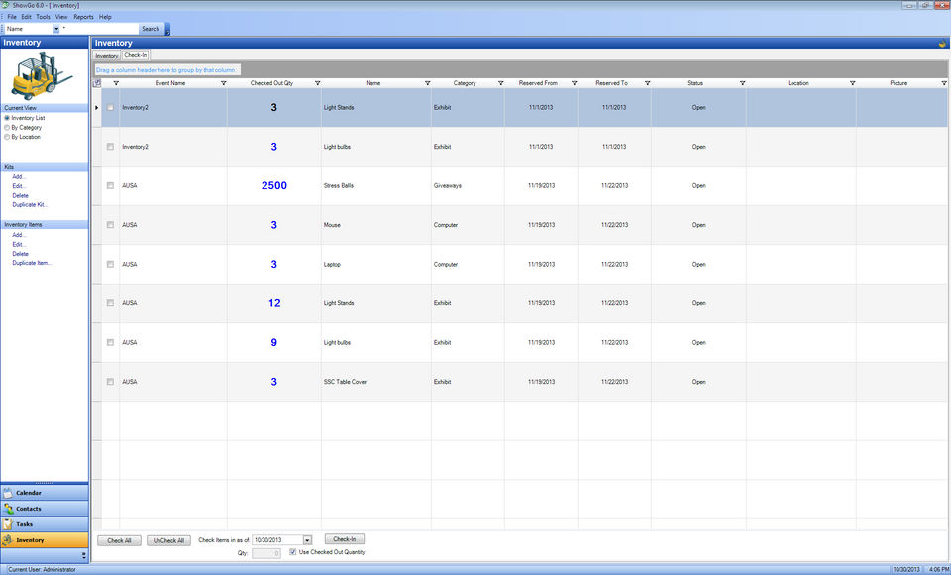The width and height of the screenshot is (951, 575).
Task: Click the Qty input field
Action: click(x=266, y=553)
